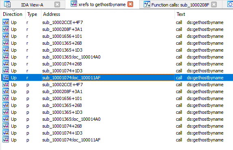Image resolution: width=233 pixels, height=150 pixels.
Task: Click Up direction in type r sub_10001656+101 row
Action: (x=14, y=37)
